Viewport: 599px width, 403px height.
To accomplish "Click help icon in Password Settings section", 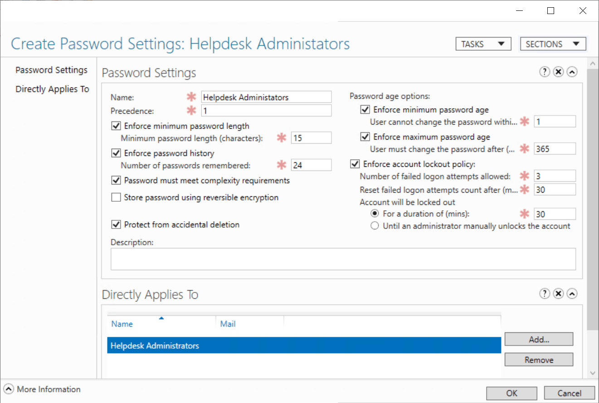I will [x=545, y=72].
